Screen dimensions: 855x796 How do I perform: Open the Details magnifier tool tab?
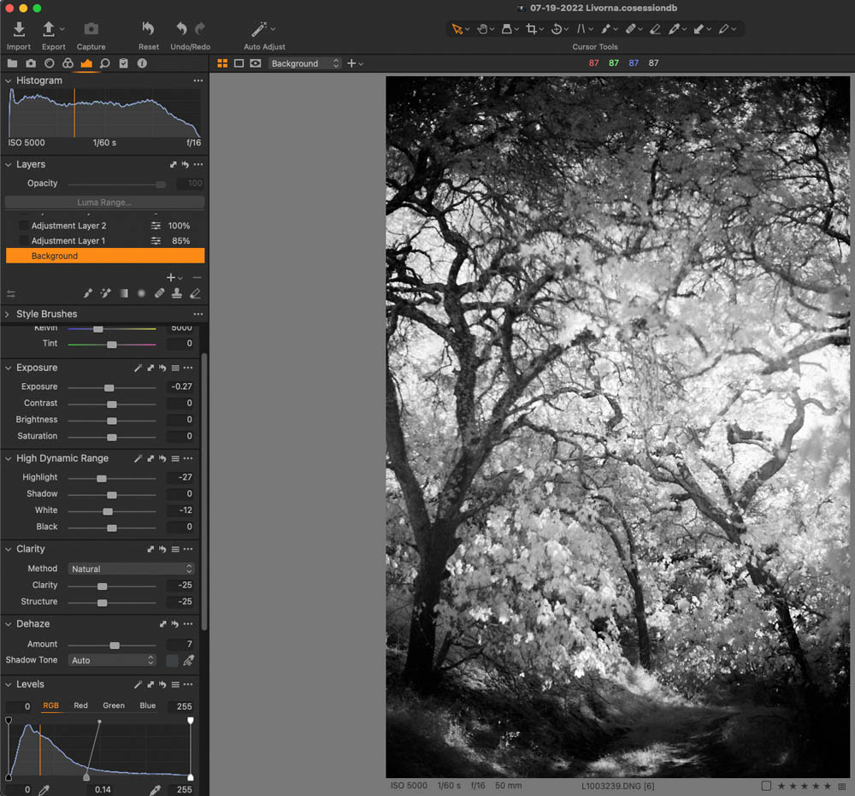click(104, 63)
